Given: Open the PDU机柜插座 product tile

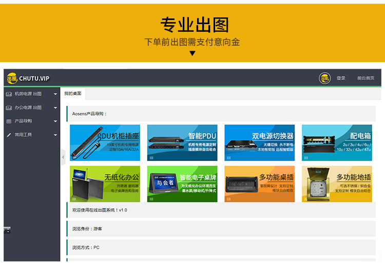Looking at the screenshot, I should click(105, 143).
